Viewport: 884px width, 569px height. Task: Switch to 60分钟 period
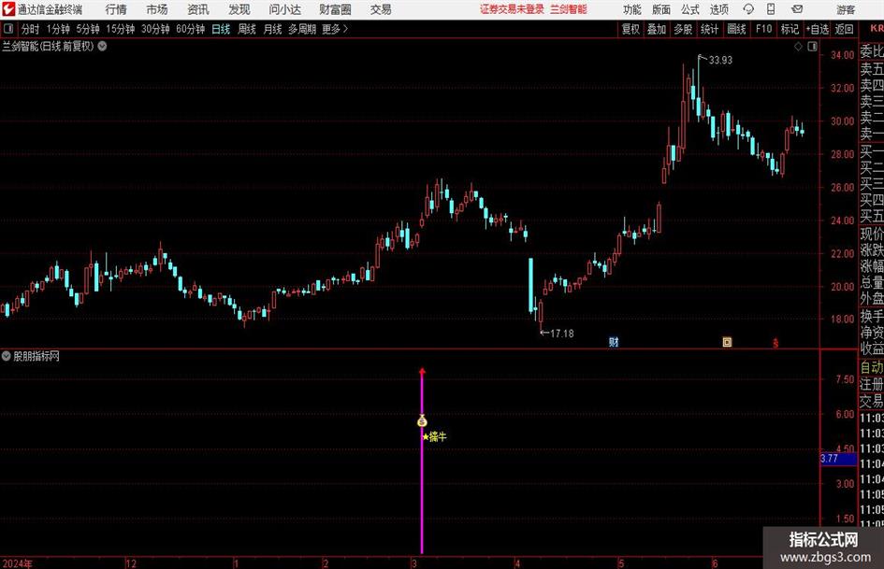coord(190,29)
